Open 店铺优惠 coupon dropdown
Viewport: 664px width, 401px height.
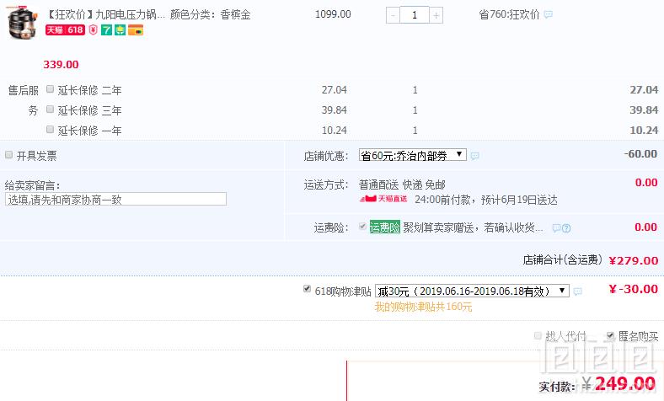tap(412, 155)
